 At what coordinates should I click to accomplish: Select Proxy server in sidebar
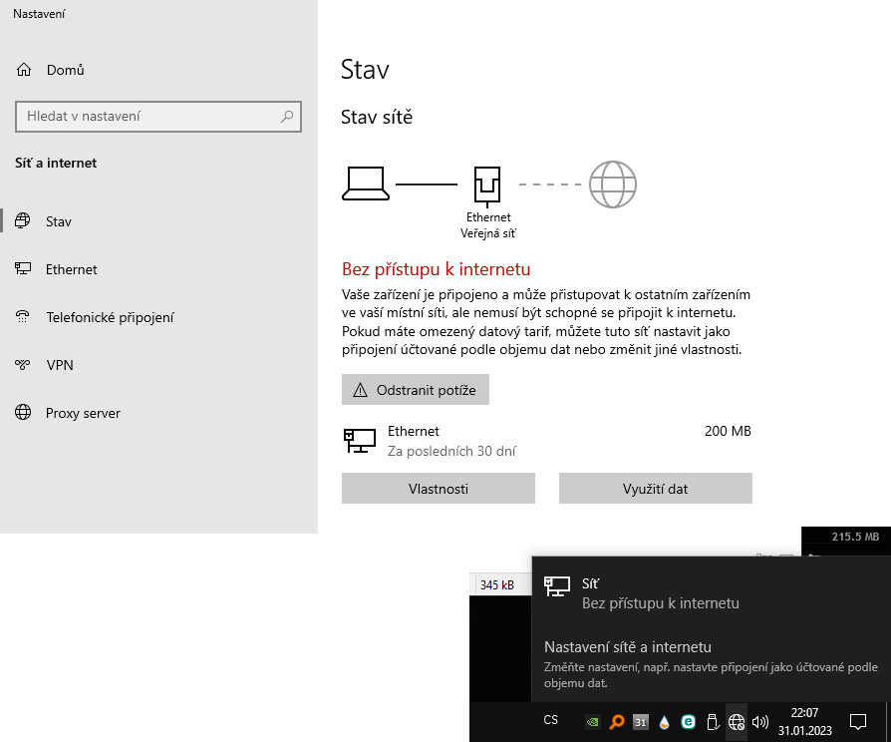[83, 413]
